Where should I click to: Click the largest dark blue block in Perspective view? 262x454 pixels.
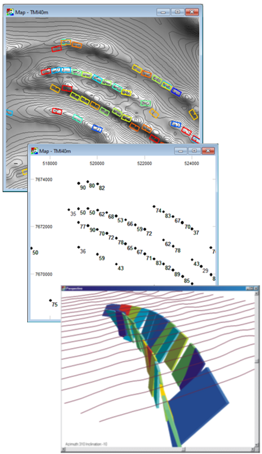point(198,406)
